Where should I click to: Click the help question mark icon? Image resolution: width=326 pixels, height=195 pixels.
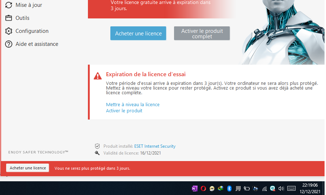(x=9, y=44)
